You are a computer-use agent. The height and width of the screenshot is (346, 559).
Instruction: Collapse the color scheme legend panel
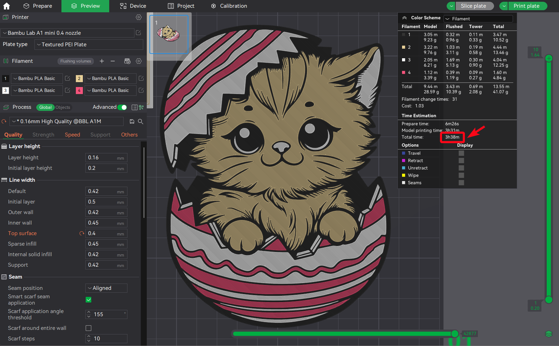(405, 18)
